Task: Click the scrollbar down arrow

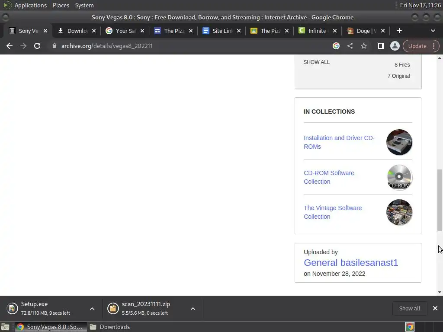Action: click(x=440, y=292)
